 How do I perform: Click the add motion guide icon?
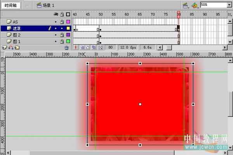click(11, 48)
